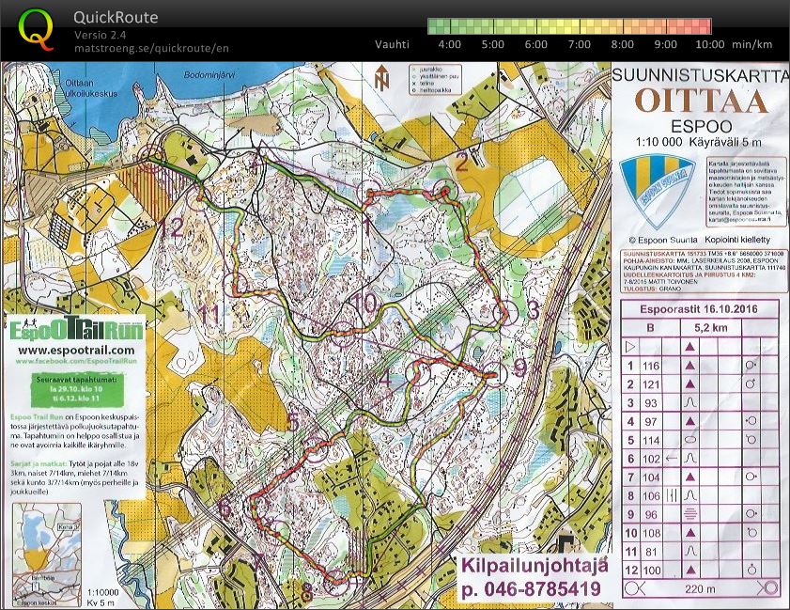Click the "220 m" finish distance text
The height and width of the screenshot is (610, 790).
click(701, 588)
